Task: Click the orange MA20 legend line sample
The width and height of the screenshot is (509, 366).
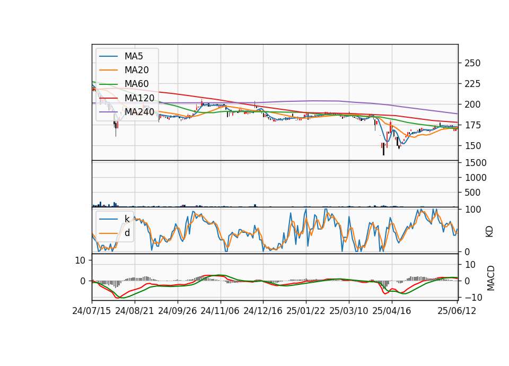Action: coord(108,70)
